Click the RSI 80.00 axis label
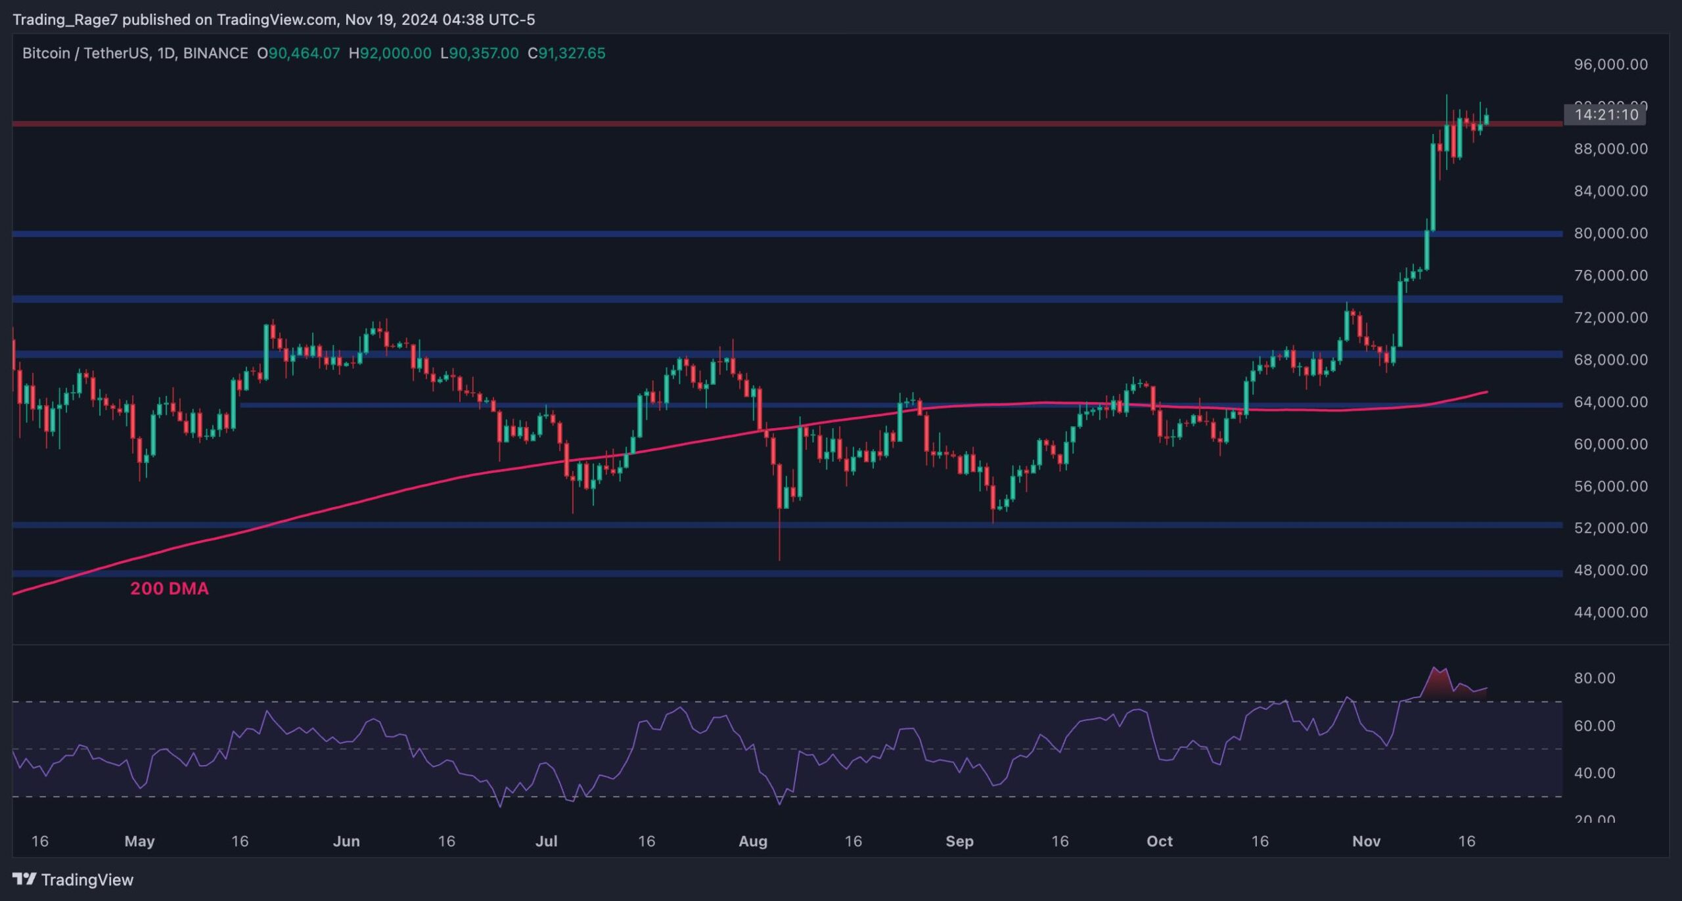 coord(1594,678)
